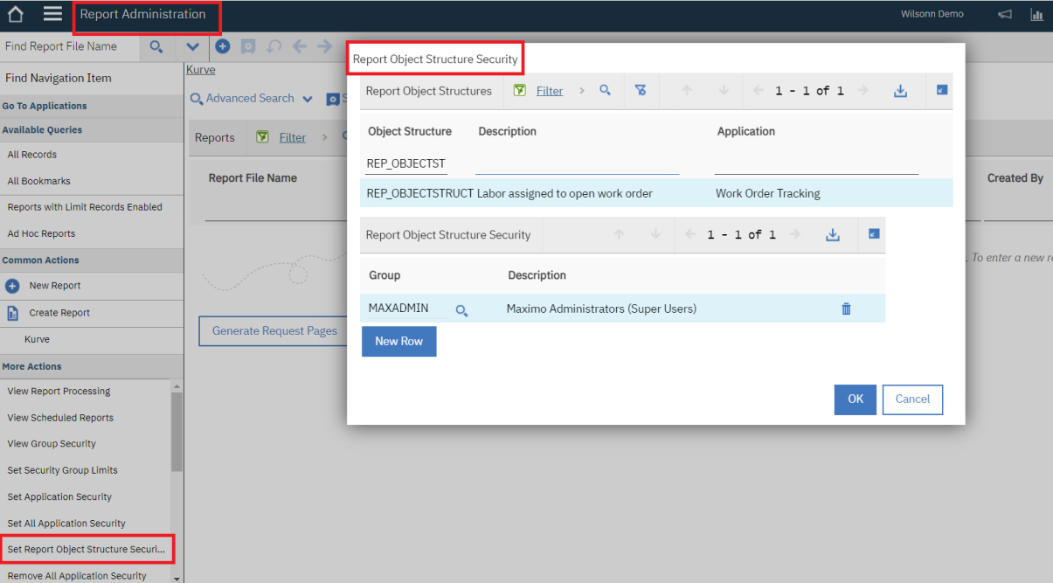Expand Advanced Search options
1053x583 pixels.
point(251,98)
